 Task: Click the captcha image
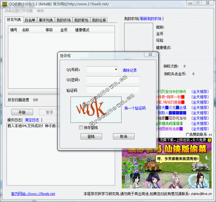(x=96, y=109)
